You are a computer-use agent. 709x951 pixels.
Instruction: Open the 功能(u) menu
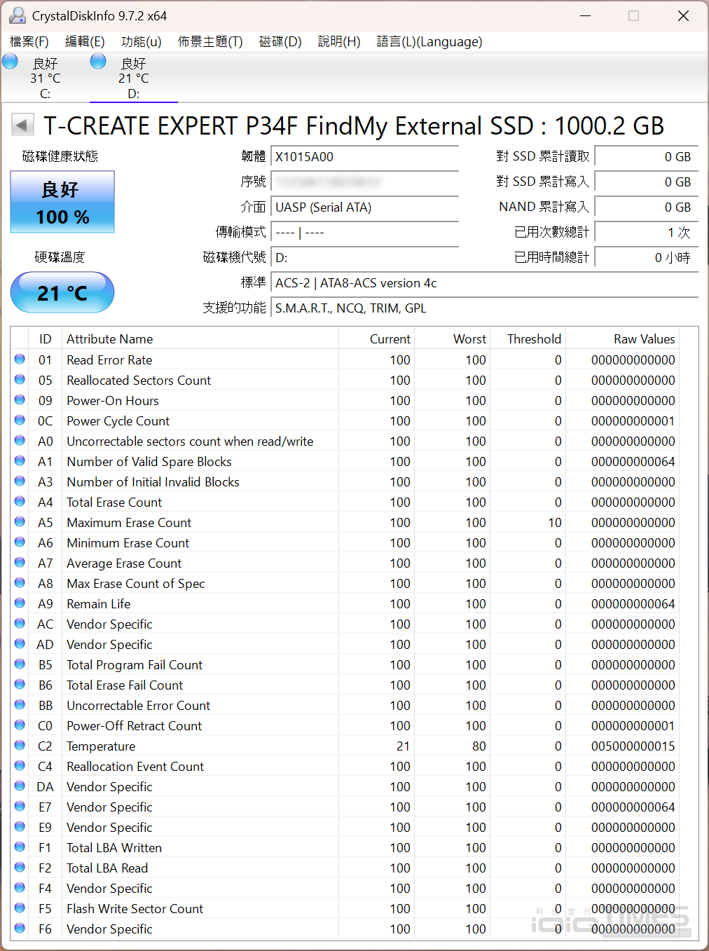141,42
